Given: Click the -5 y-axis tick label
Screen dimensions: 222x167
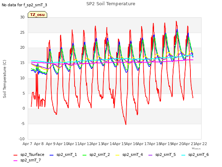Looking at the screenshot, I should point(23,124).
